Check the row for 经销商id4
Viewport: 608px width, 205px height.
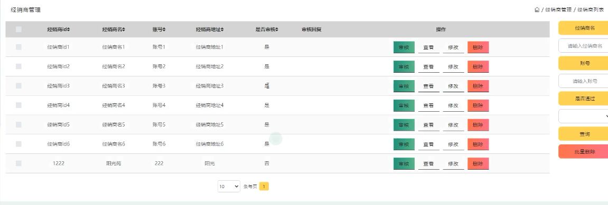(18, 105)
